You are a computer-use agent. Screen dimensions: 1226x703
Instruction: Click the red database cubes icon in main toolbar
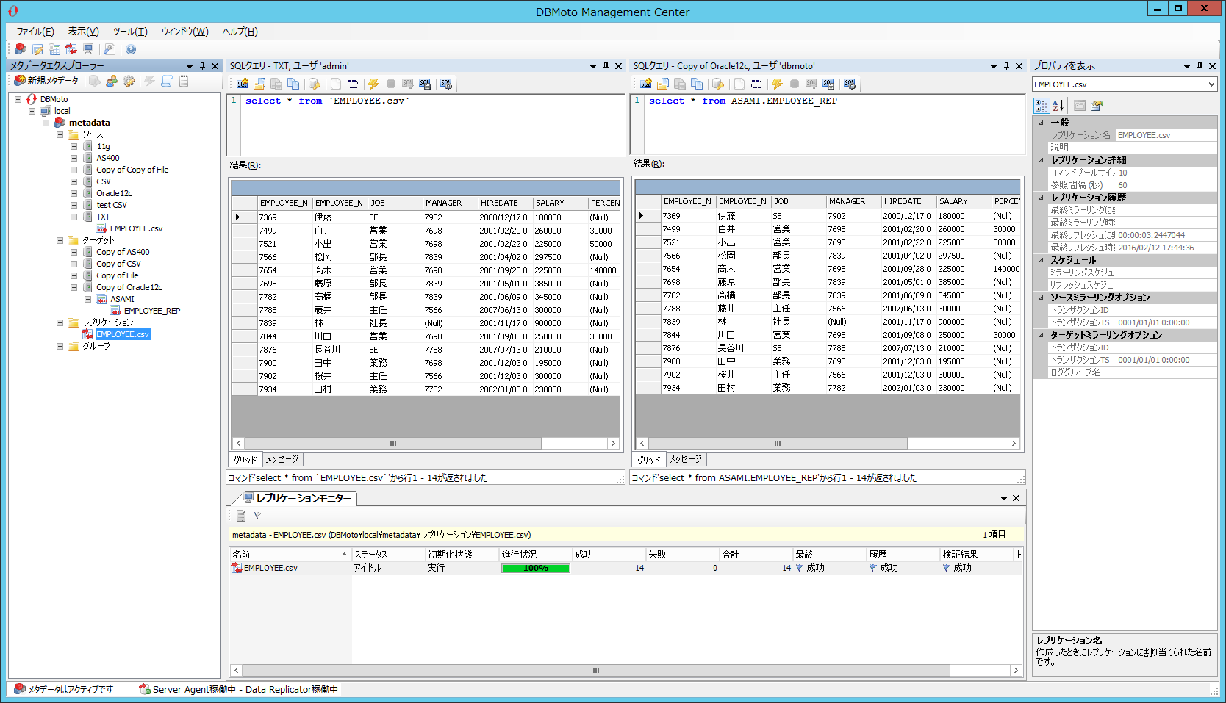coord(21,49)
